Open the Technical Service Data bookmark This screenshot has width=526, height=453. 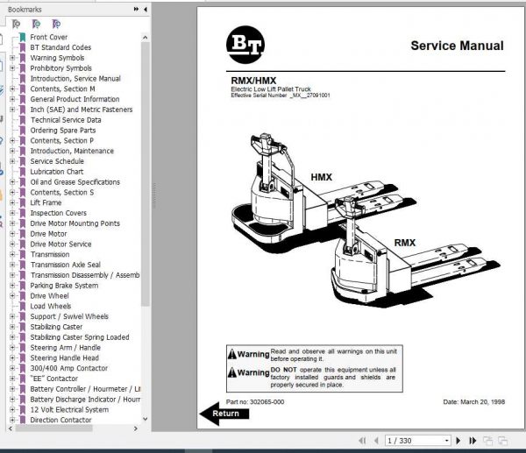tap(66, 120)
